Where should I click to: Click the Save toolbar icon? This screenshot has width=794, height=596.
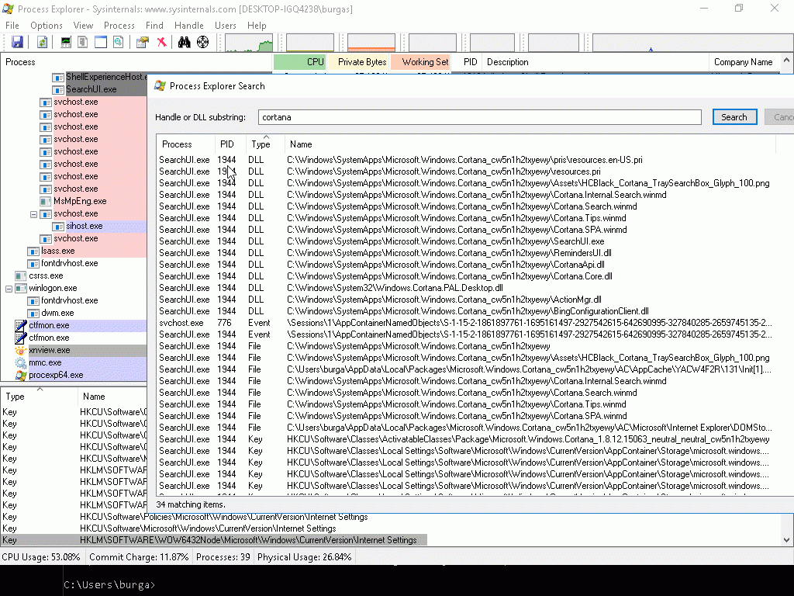(x=17, y=42)
